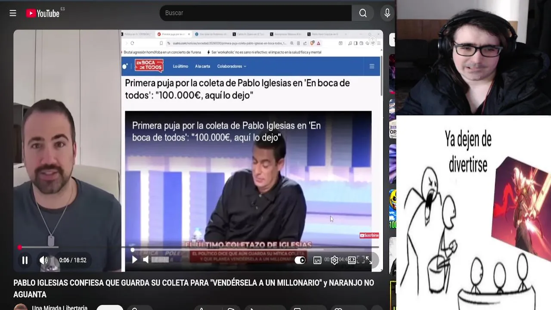Viewport: 551px width, 310px height.
Task: Toggle the browser sidebar panel icon
Action: tap(356, 43)
